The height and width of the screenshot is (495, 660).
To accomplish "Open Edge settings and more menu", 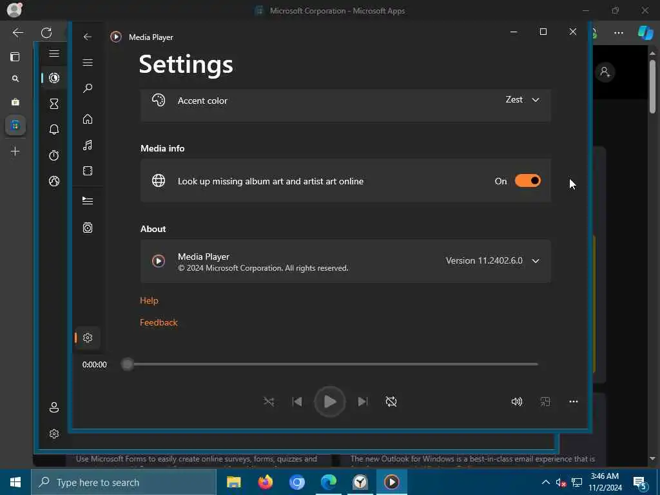I will tap(618, 33).
